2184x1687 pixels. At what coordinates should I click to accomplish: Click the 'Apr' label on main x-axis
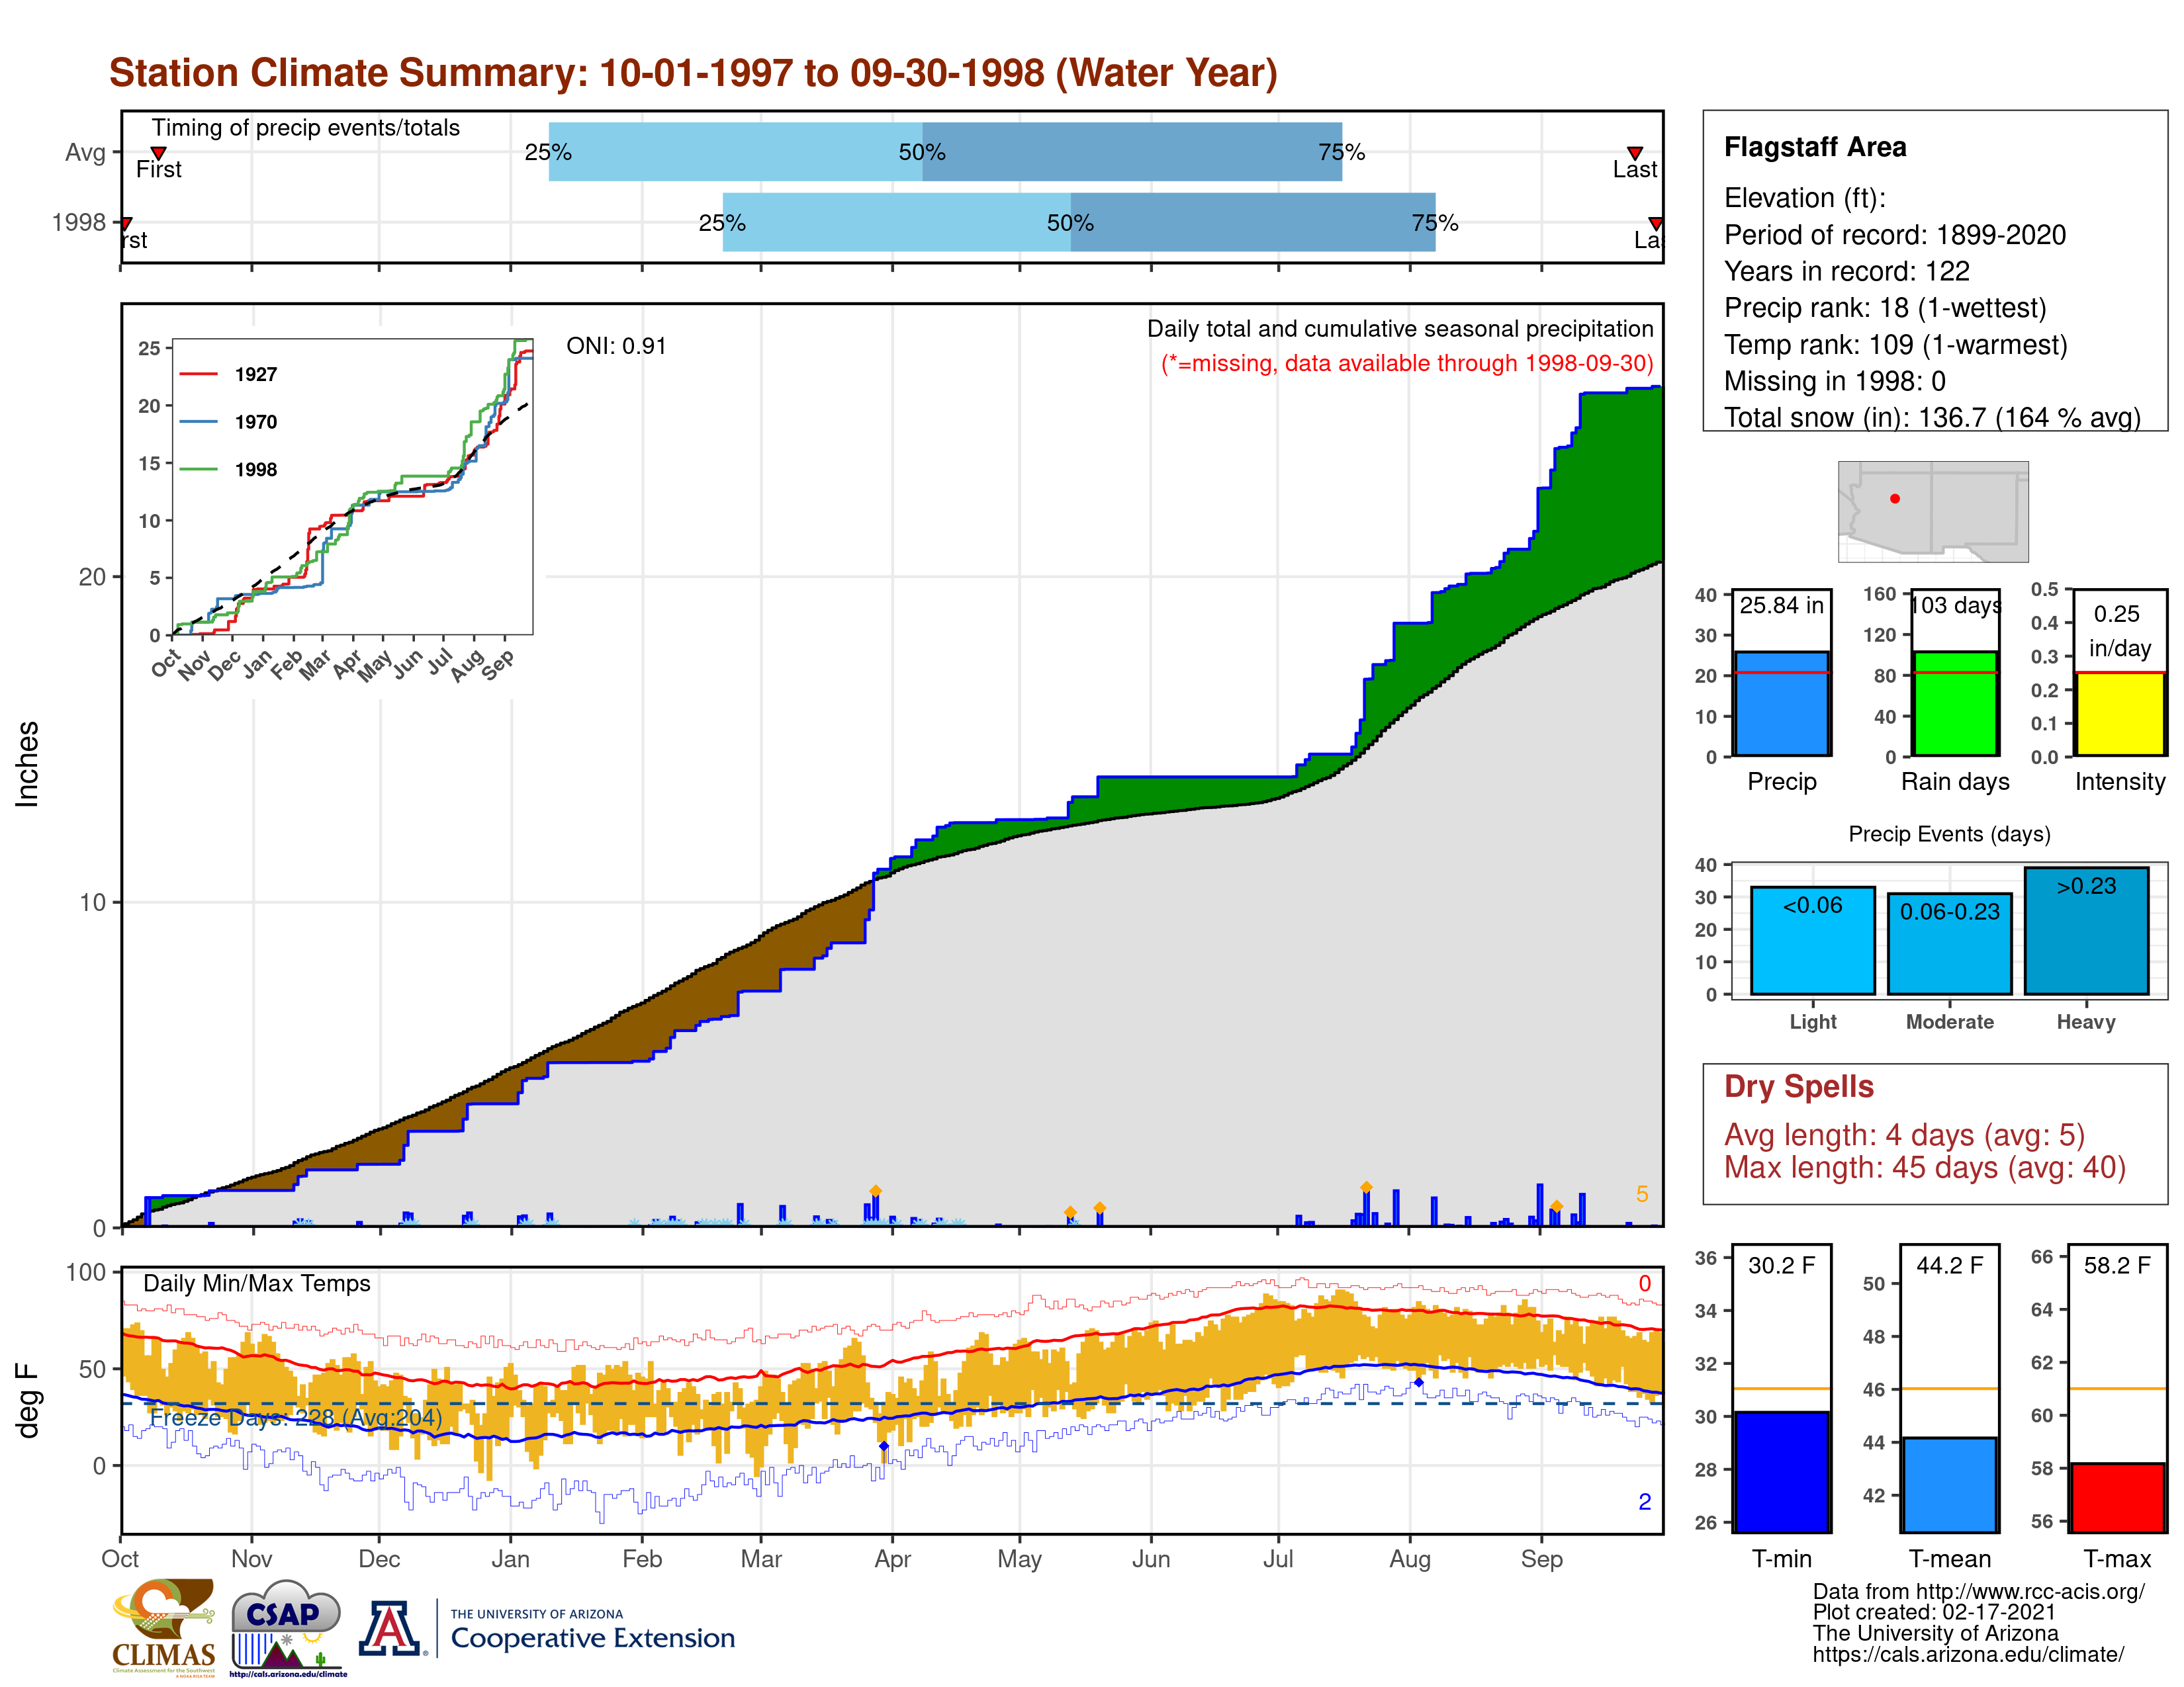(x=893, y=1559)
